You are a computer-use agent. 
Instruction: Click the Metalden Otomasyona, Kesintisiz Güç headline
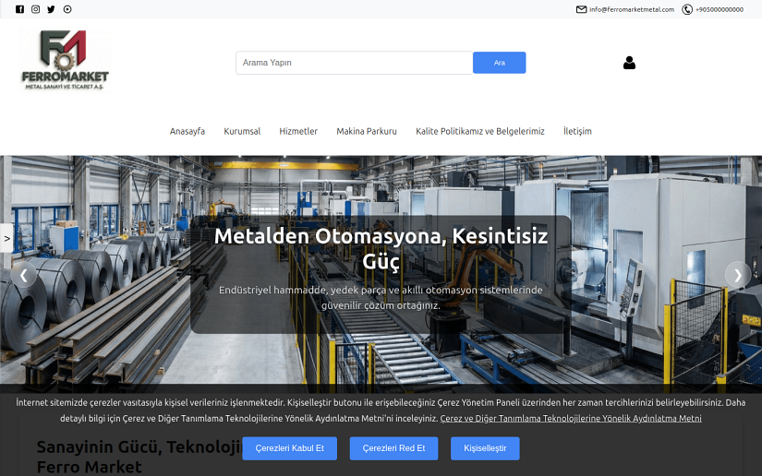tap(381, 248)
